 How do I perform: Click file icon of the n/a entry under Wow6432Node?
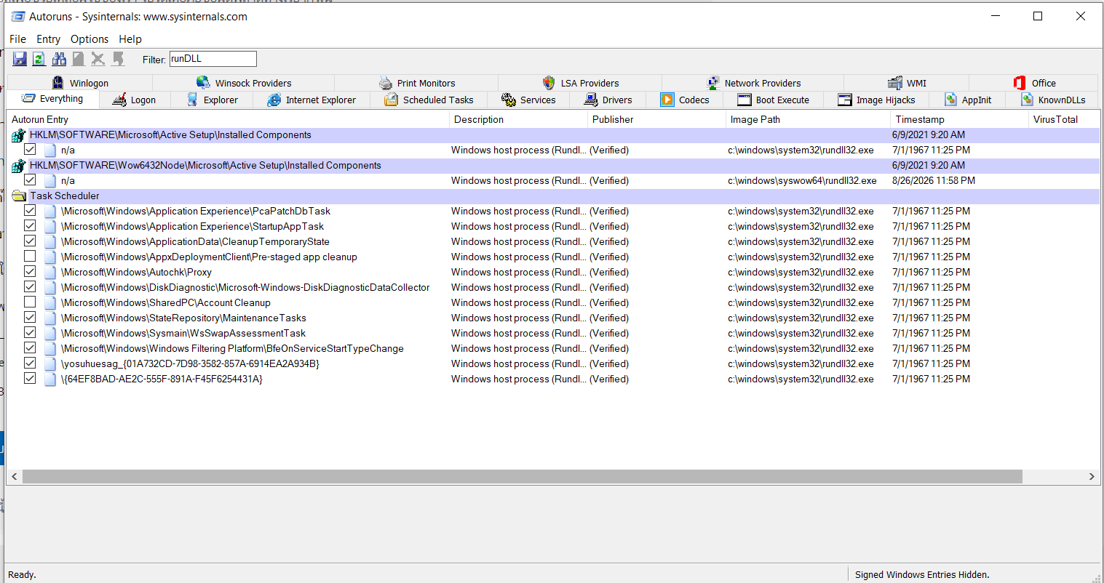pos(50,181)
